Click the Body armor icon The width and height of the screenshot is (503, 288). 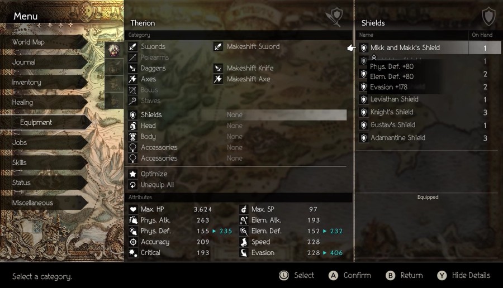coord(133,137)
